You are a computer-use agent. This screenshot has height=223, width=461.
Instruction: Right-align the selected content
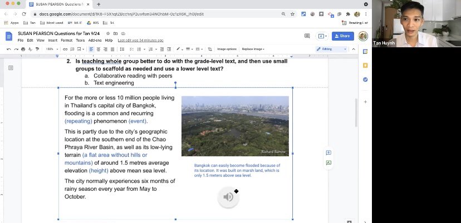pyautogui.click(x=105, y=49)
